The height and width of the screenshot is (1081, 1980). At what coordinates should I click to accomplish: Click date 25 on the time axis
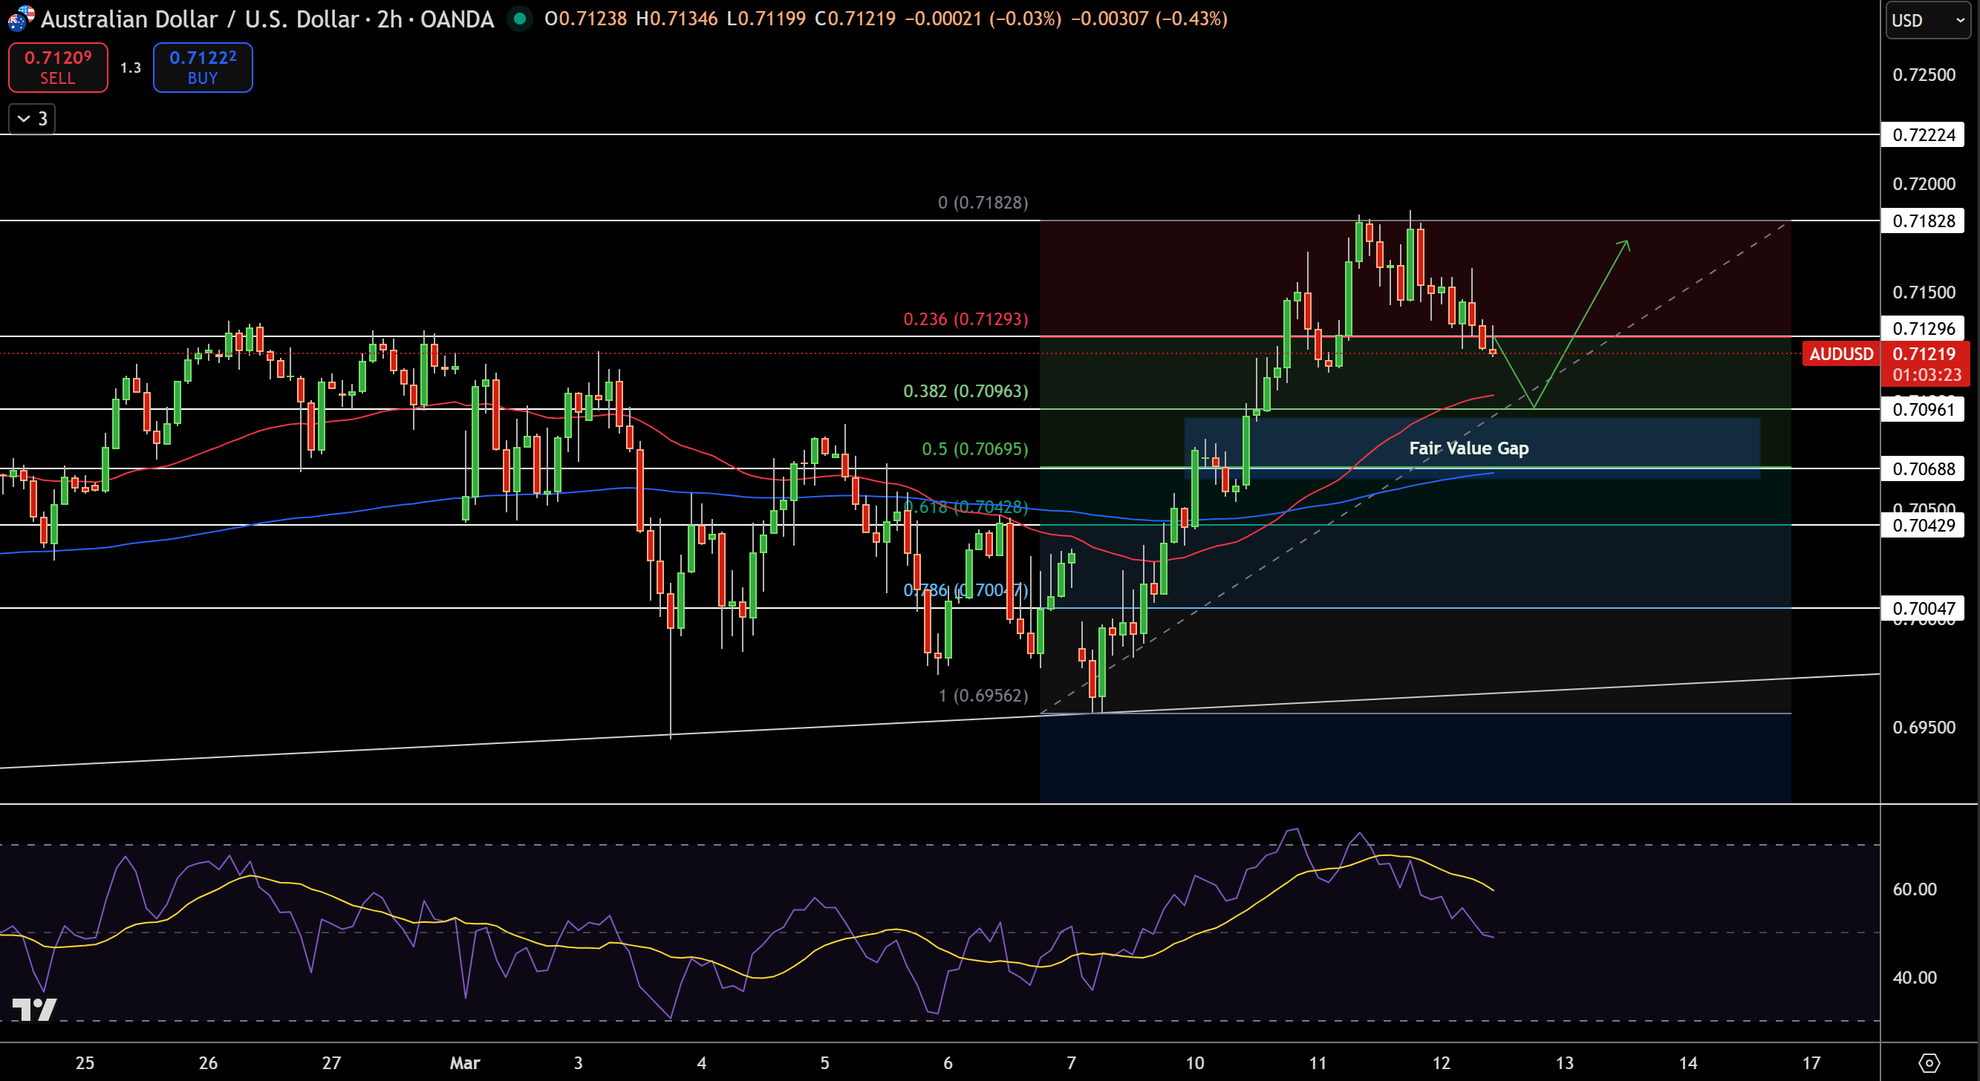(x=85, y=1062)
